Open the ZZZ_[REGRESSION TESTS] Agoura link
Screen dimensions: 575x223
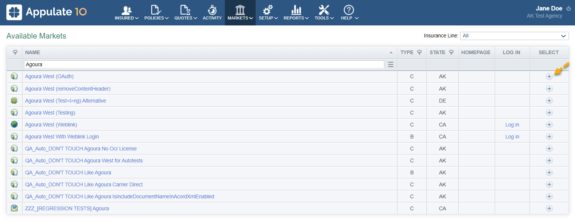coord(67,208)
